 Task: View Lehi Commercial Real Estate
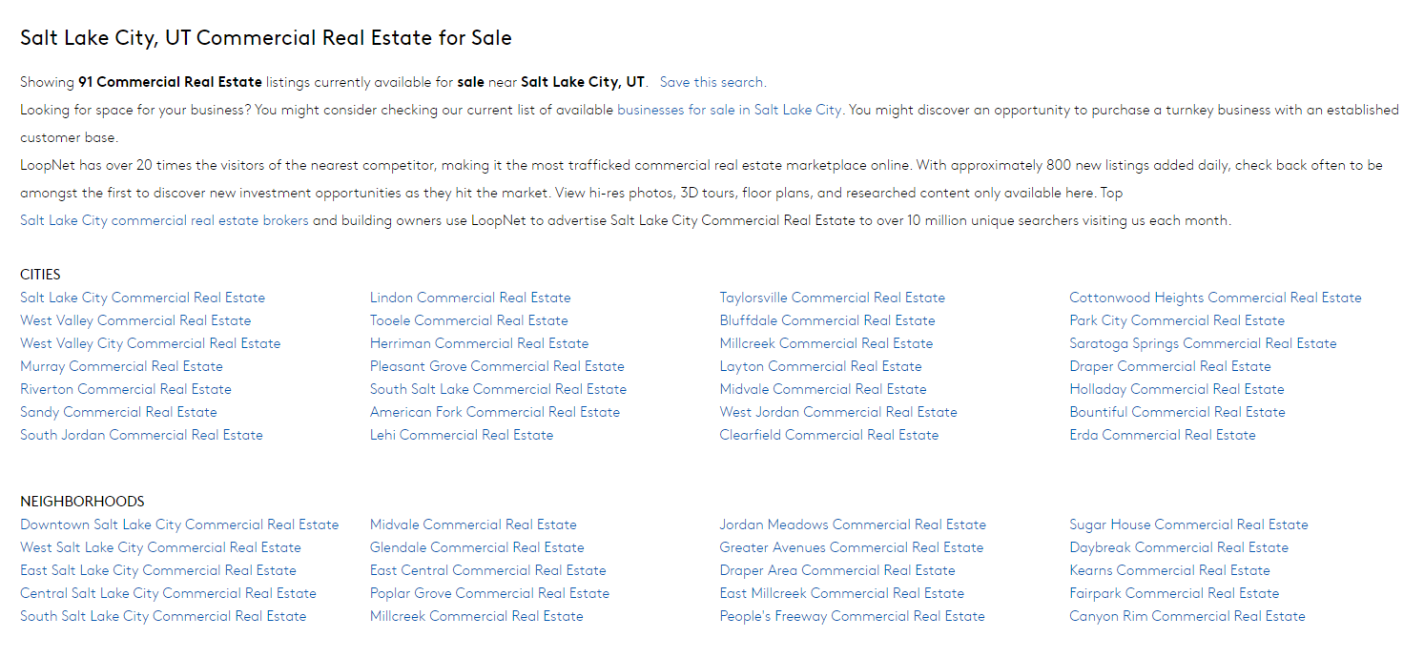pos(462,435)
